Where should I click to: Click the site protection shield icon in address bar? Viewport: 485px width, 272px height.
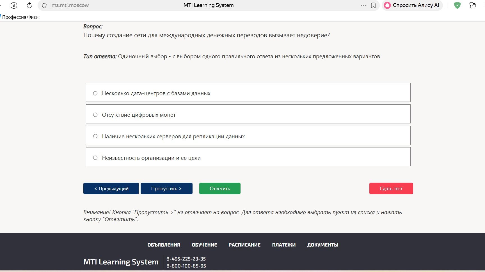44,6
